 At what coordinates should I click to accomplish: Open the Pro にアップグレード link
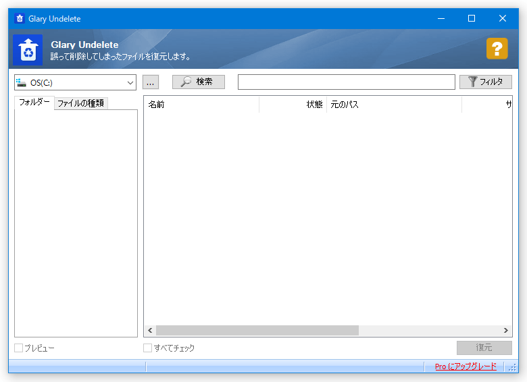point(466,366)
